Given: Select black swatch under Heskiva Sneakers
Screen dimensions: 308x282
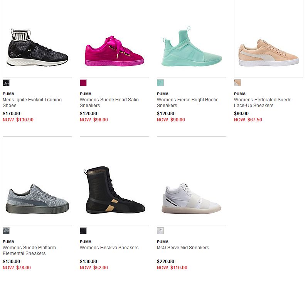Looking at the screenshot, I should (x=83, y=231).
